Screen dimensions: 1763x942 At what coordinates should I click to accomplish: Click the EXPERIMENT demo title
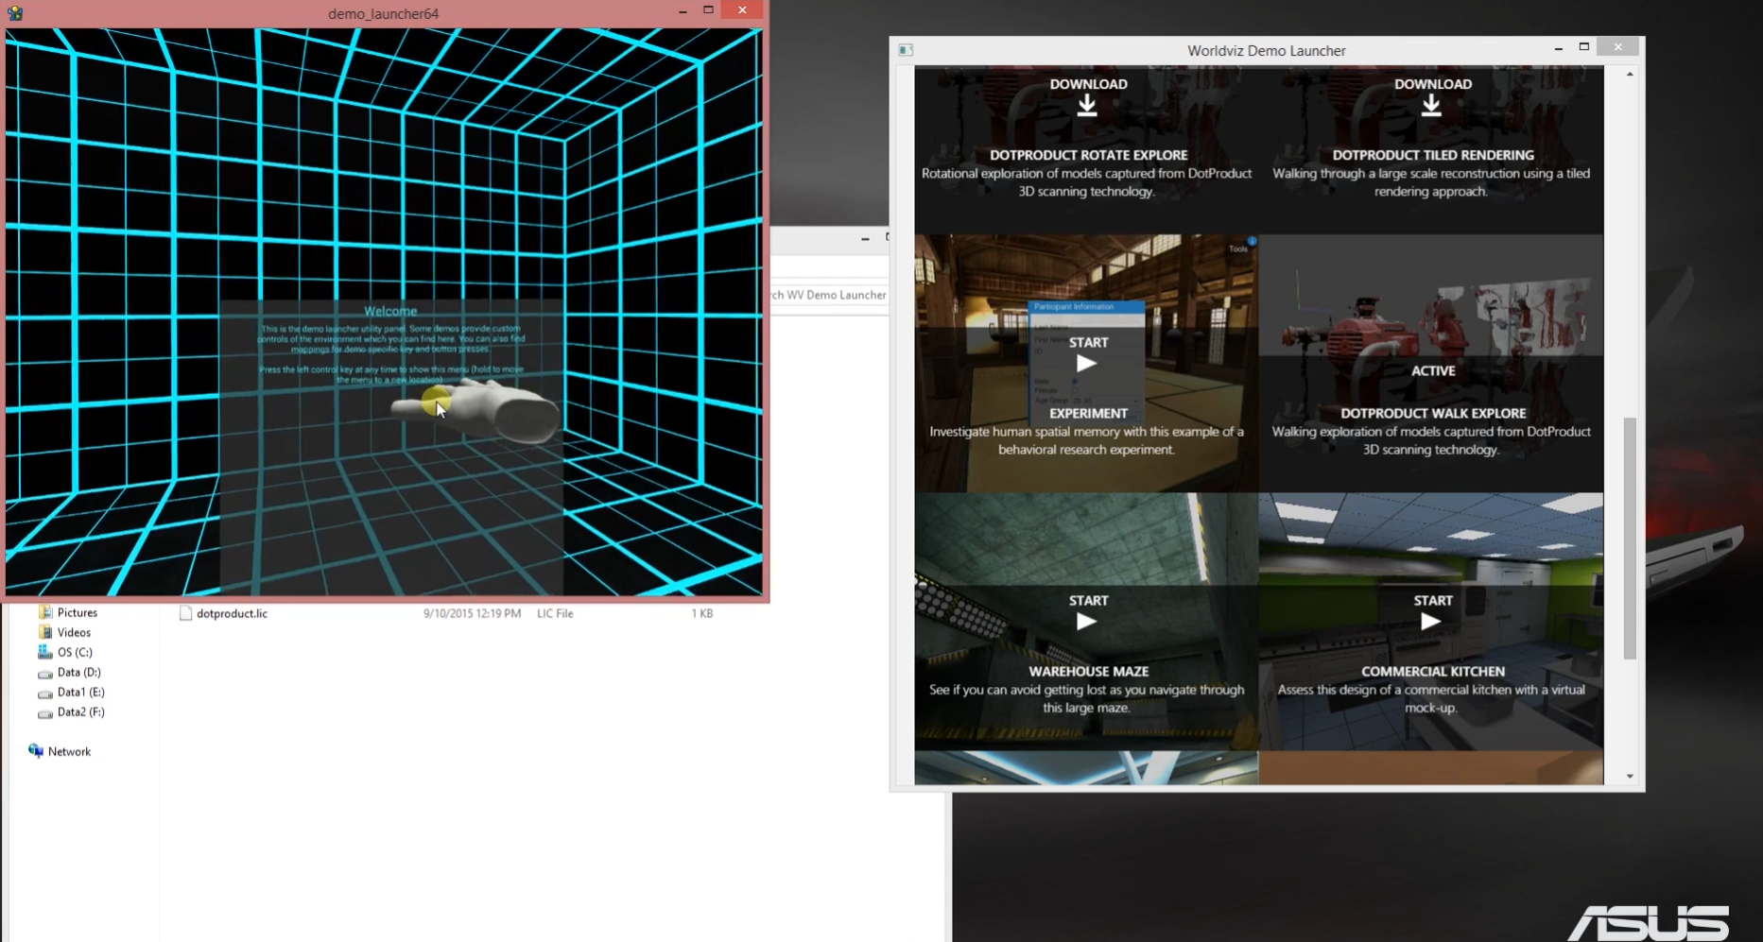pyautogui.click(x=1088, y=413)
